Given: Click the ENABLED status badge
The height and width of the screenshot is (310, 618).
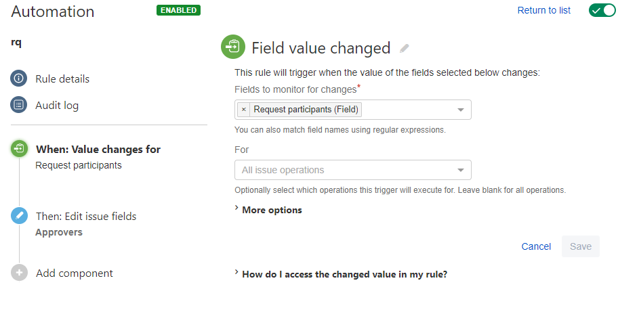Looking at the screenshot, I should 178,10.
